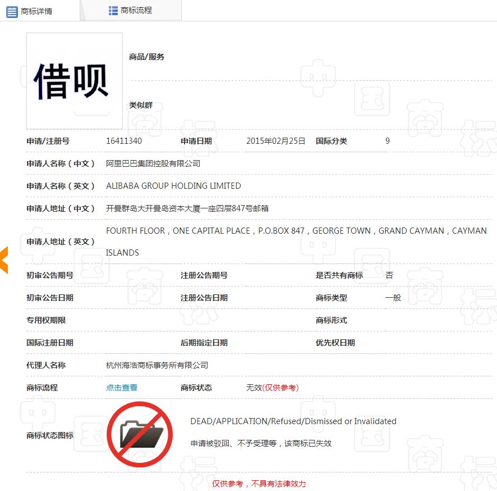
Task: Click the 是否共有商标 value 否
Action: tap(389, 275)
